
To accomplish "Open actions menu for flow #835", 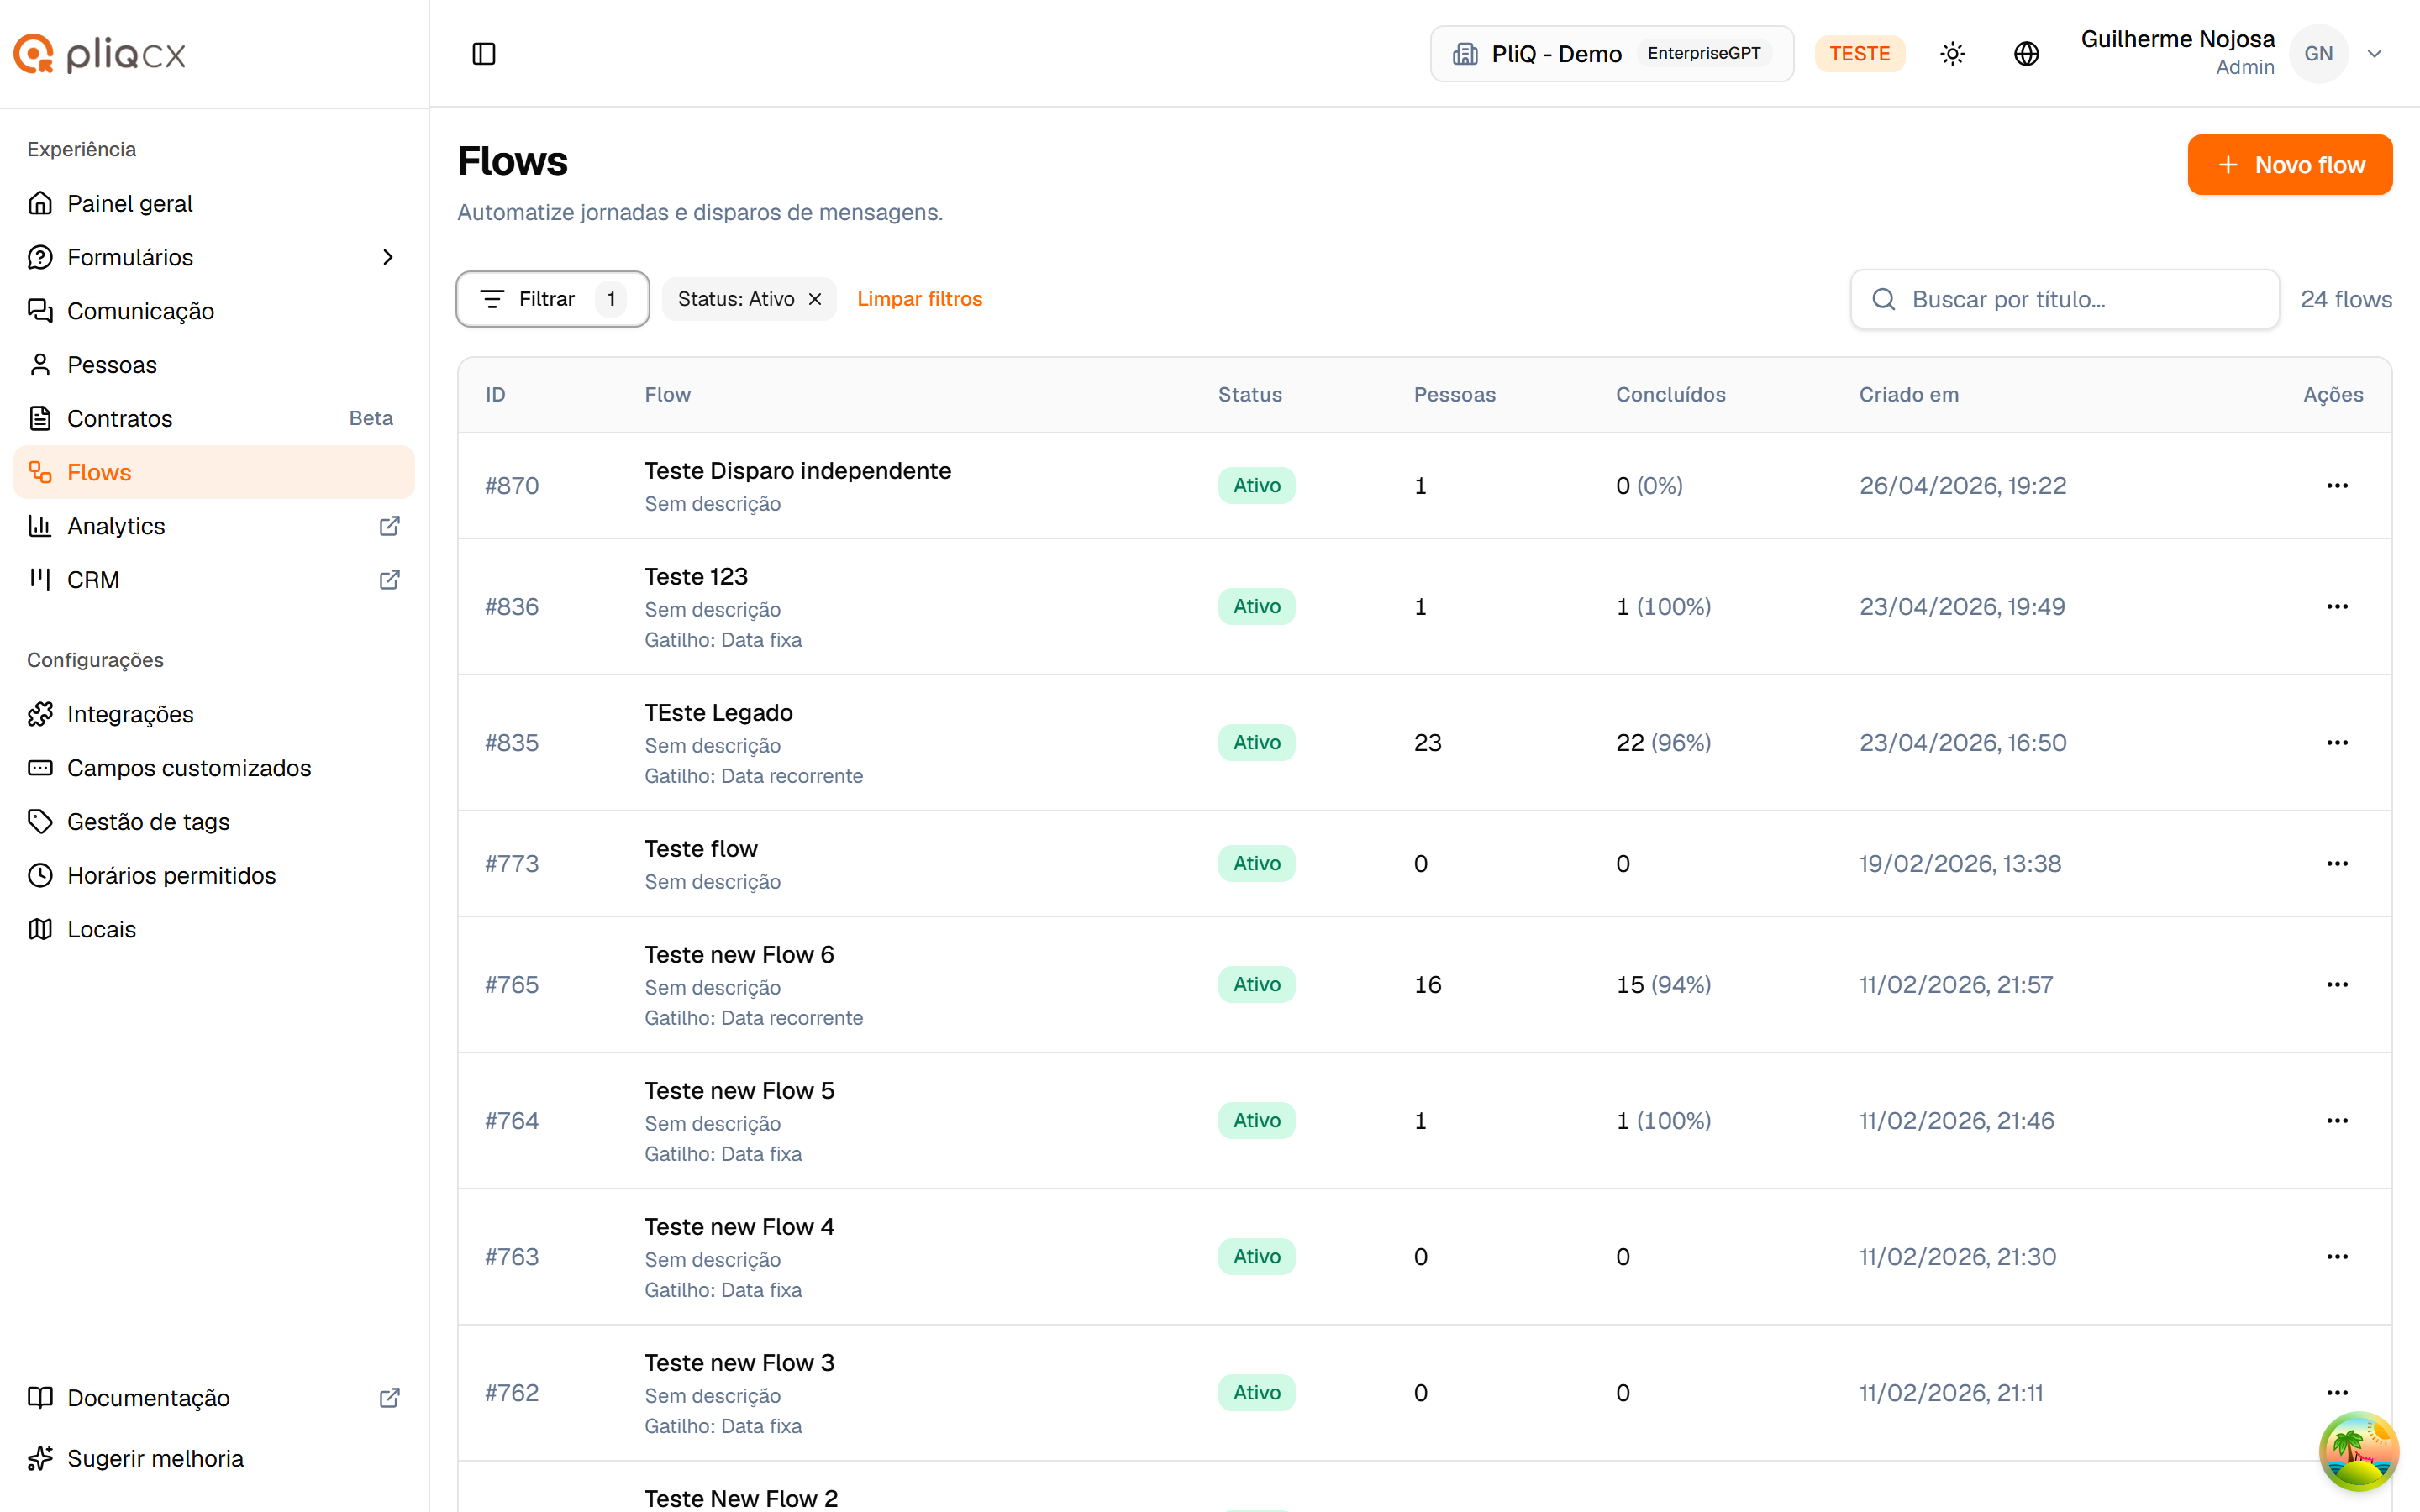I will point(2337,743).
